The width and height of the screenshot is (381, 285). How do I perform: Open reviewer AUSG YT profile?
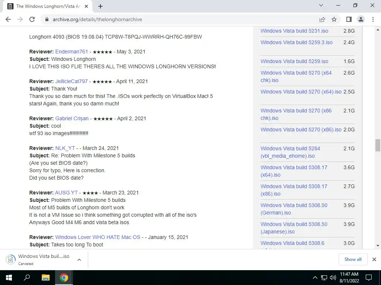(x=66, y=193)
